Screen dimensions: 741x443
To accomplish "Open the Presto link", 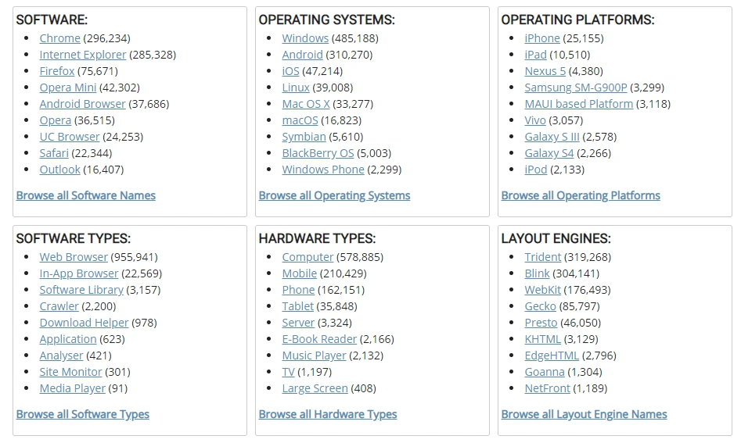I will coord(541,323).
